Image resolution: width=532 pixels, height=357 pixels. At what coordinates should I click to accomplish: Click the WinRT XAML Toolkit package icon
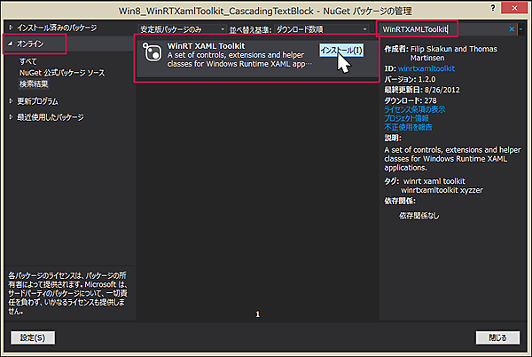click(x=152, y=52)
